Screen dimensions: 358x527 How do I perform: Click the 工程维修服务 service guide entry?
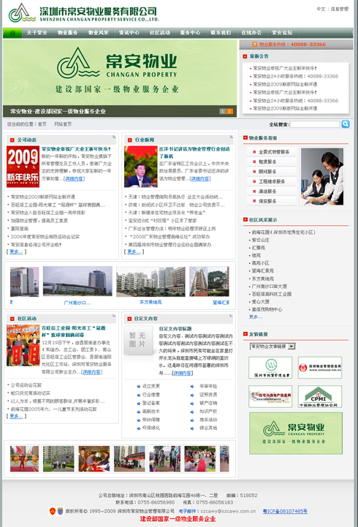(x=272, y=181)
